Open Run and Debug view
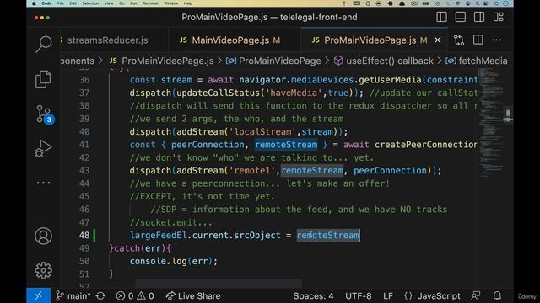This screenshot has height=303, width=540. (43, 148)
